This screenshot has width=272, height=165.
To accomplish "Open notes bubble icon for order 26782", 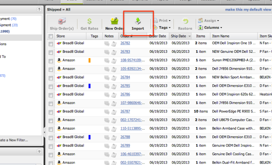I will click(x=107, y=44).
